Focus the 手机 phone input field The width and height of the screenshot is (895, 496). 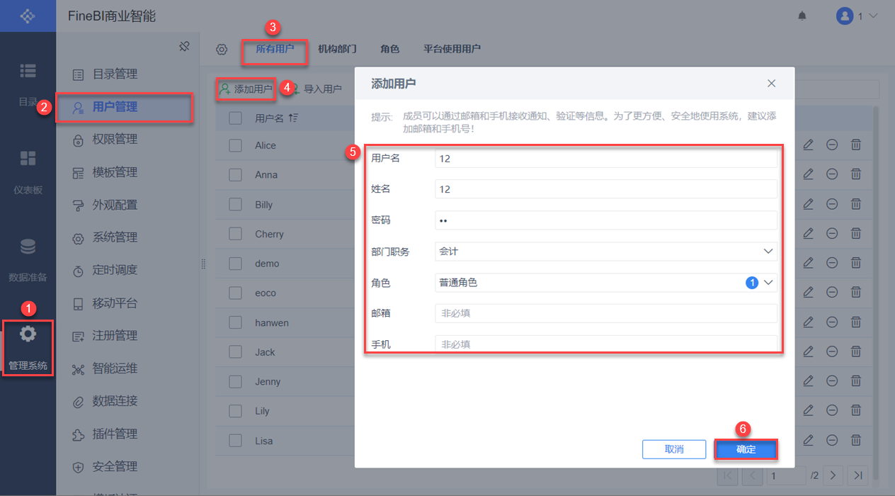pos(606,344)
